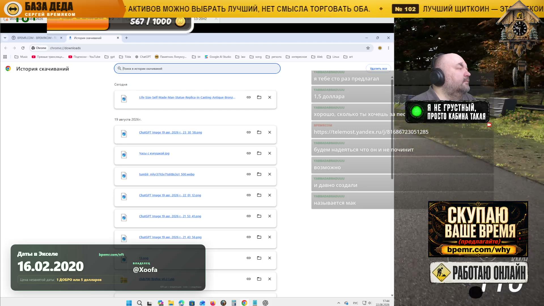
Task: Show Часы с кукушкой.jpg in folder
Action: pos(259,153)
